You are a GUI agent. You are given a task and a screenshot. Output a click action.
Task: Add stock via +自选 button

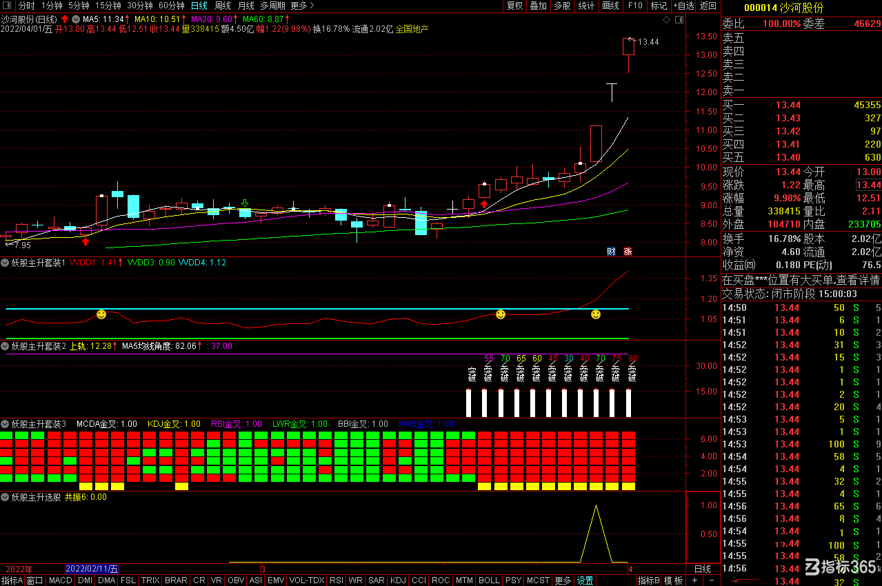pyautogui.click(x=683, y=6)
